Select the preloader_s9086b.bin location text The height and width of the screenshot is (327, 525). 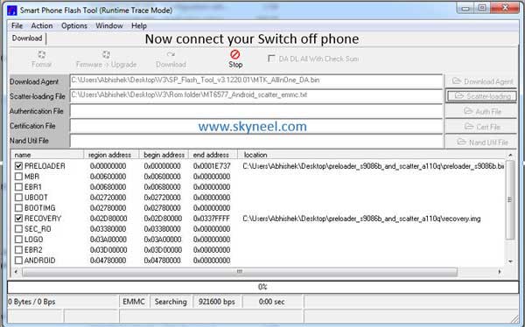[374, 165]
